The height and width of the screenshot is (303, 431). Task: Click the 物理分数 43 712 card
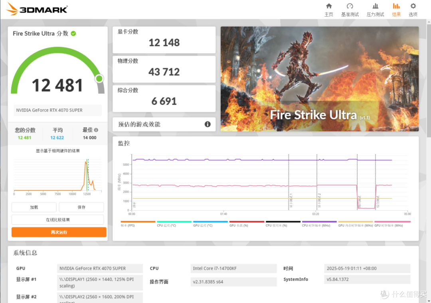coord(164,69)
